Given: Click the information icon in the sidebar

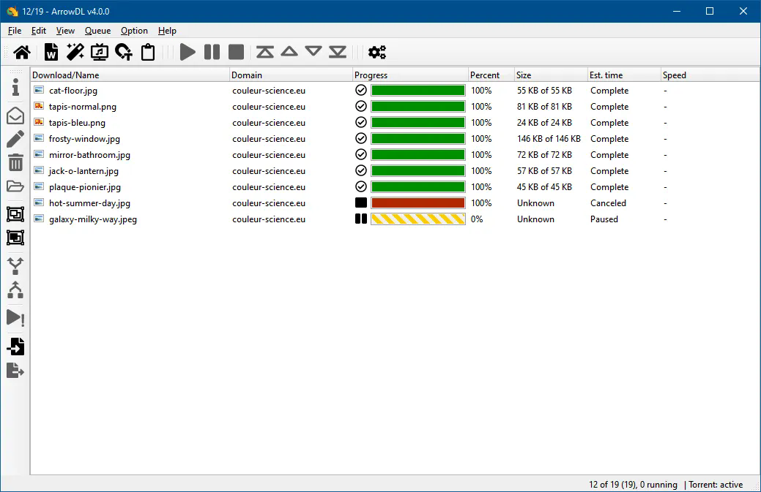Looking at the screenshot, I should click(x=15, y=88).
